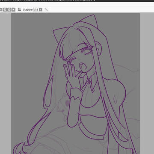Reset the canvas view rotation
The image size is (154, 154).
(x=13, y=10)
